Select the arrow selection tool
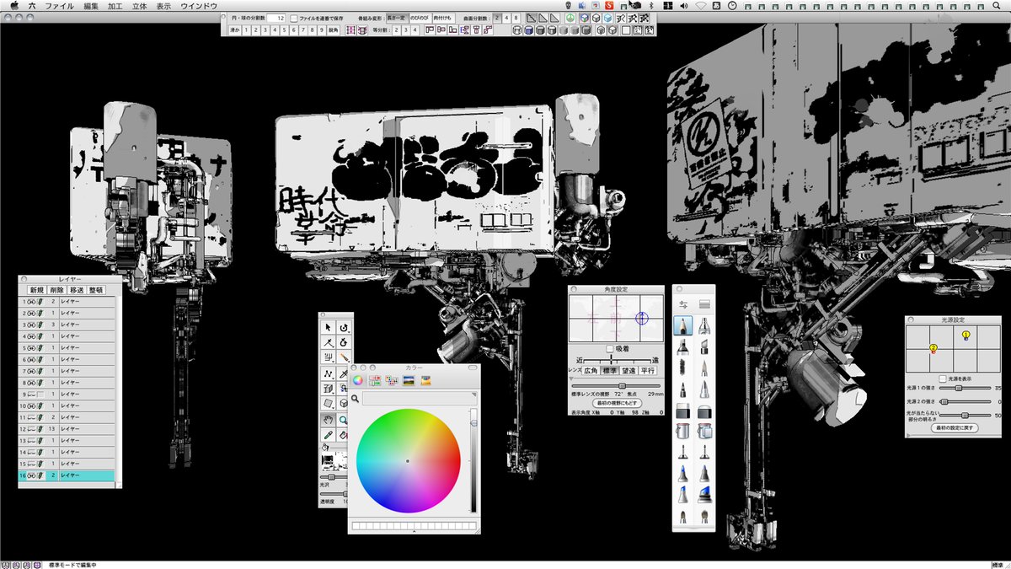1011x569 pixels. 328,327
